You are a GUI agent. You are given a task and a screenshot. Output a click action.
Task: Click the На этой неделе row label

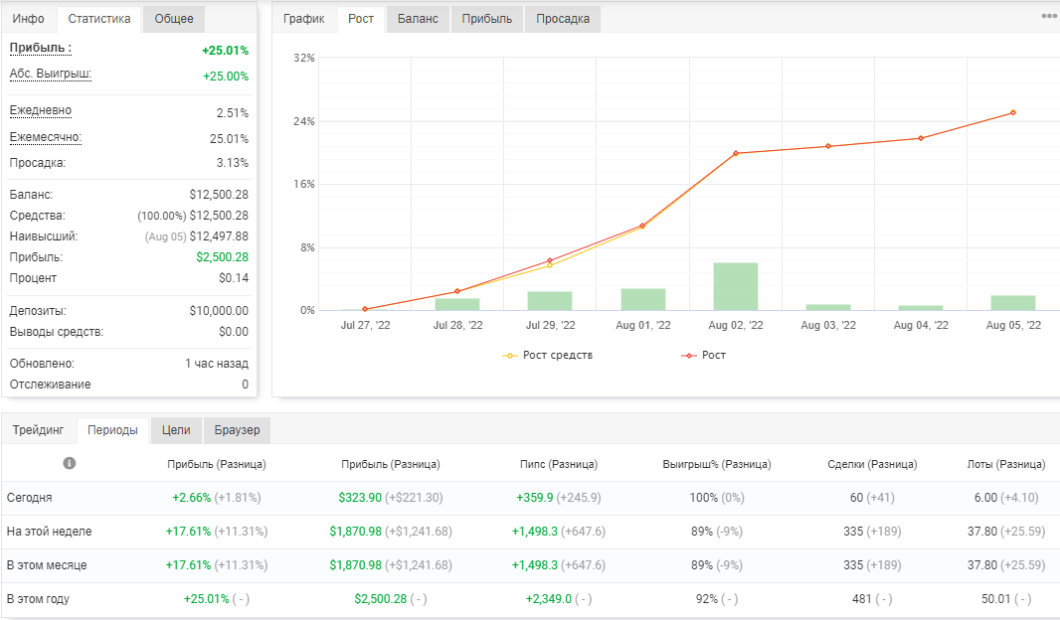[x=50, y=532]
